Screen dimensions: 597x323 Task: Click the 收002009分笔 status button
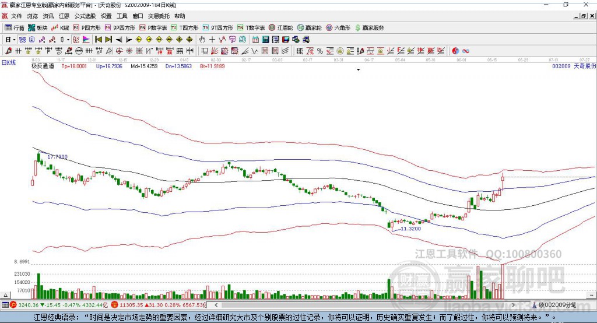554,305
